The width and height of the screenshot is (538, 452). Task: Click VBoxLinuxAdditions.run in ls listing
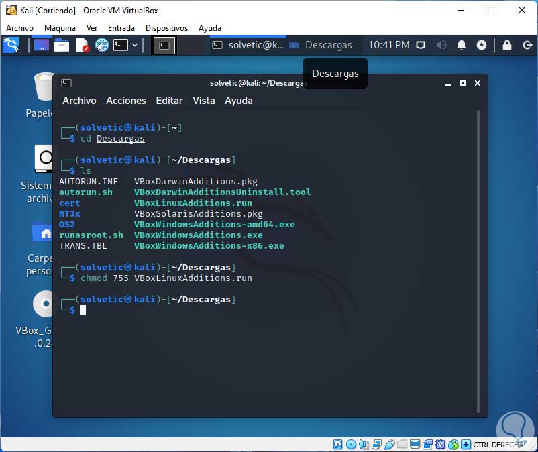[x=193, y=203]
